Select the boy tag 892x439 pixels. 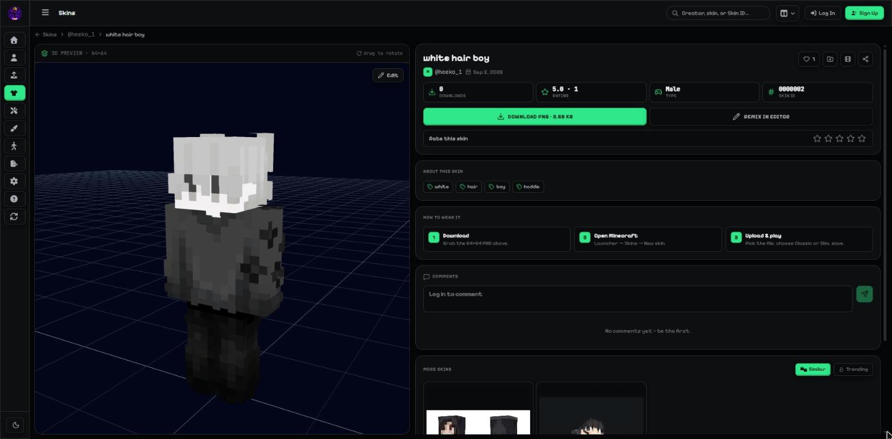497,187
